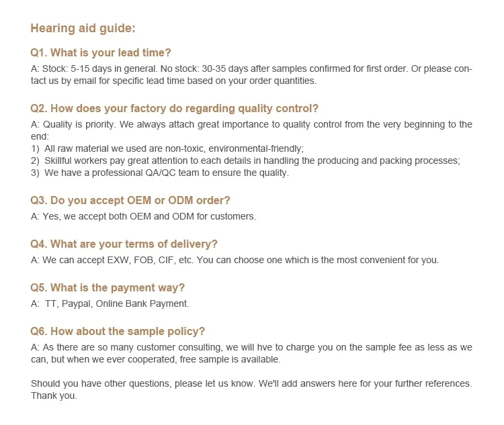
Task: Click 'tact us by email' lead time line
Action: 173,81
